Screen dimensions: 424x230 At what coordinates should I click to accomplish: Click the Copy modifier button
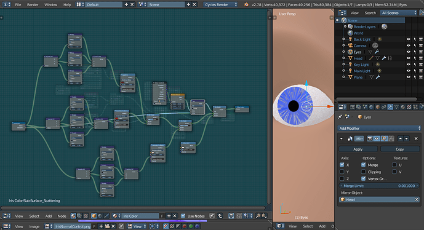[399, 149]
